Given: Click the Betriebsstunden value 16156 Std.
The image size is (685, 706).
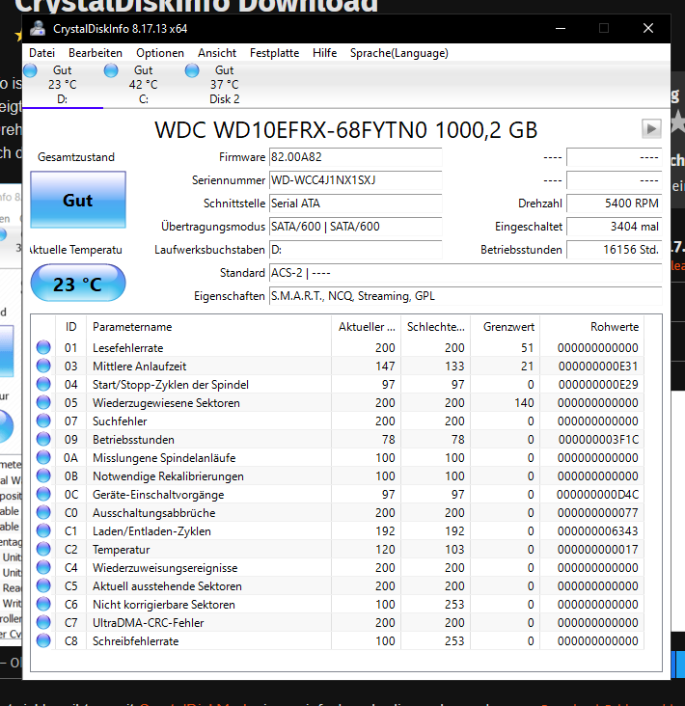Looking at the screenshot, I should tap(615, 250).
